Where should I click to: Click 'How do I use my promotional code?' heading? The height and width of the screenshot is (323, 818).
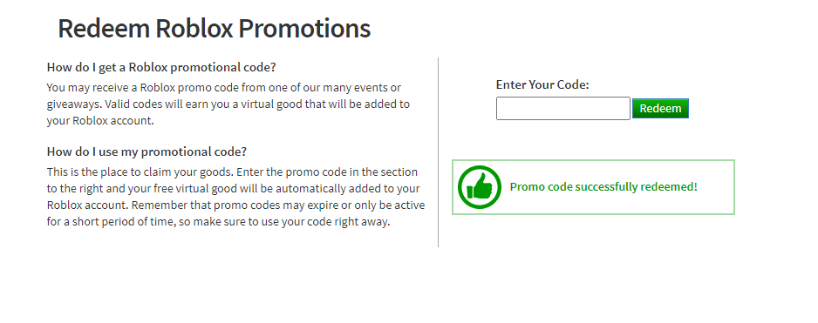[x=147, y=151]
